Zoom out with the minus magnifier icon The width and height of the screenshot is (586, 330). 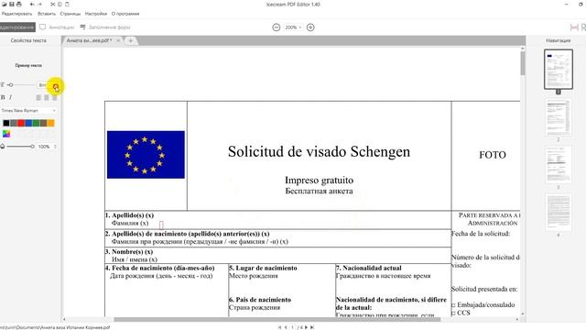277,27
